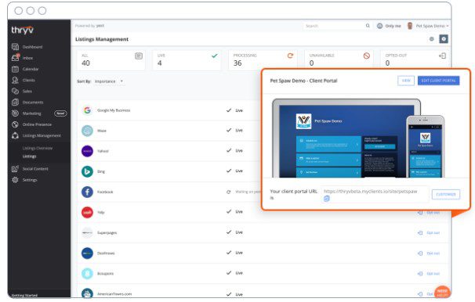
Task: Click the View button in Client Portal card
Action: (x=406, y=81)
